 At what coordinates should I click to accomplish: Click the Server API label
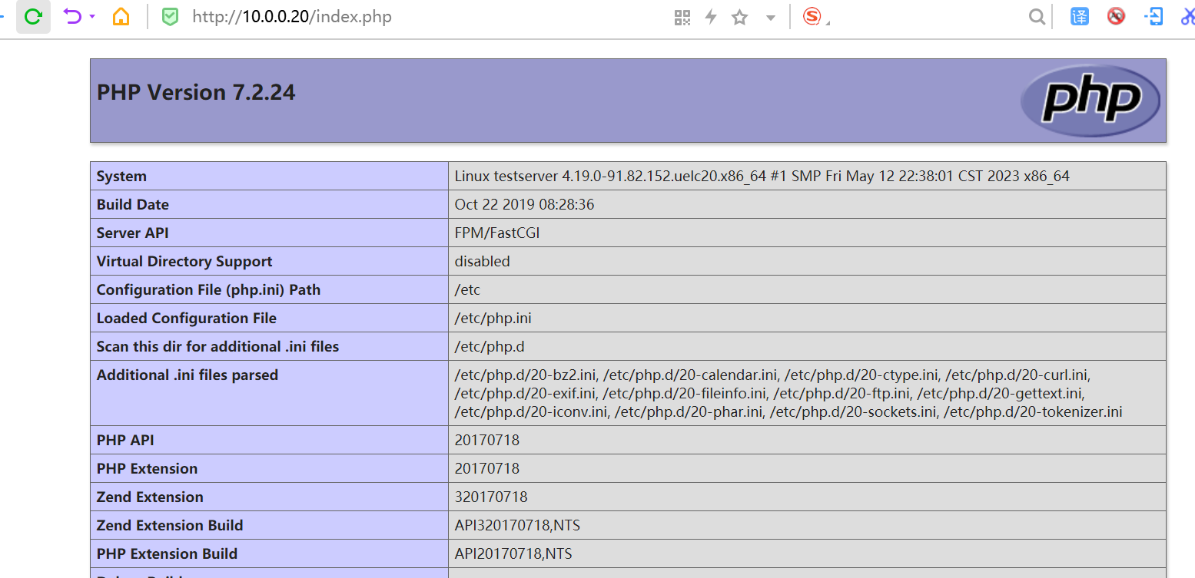click(x=132, y=233)
